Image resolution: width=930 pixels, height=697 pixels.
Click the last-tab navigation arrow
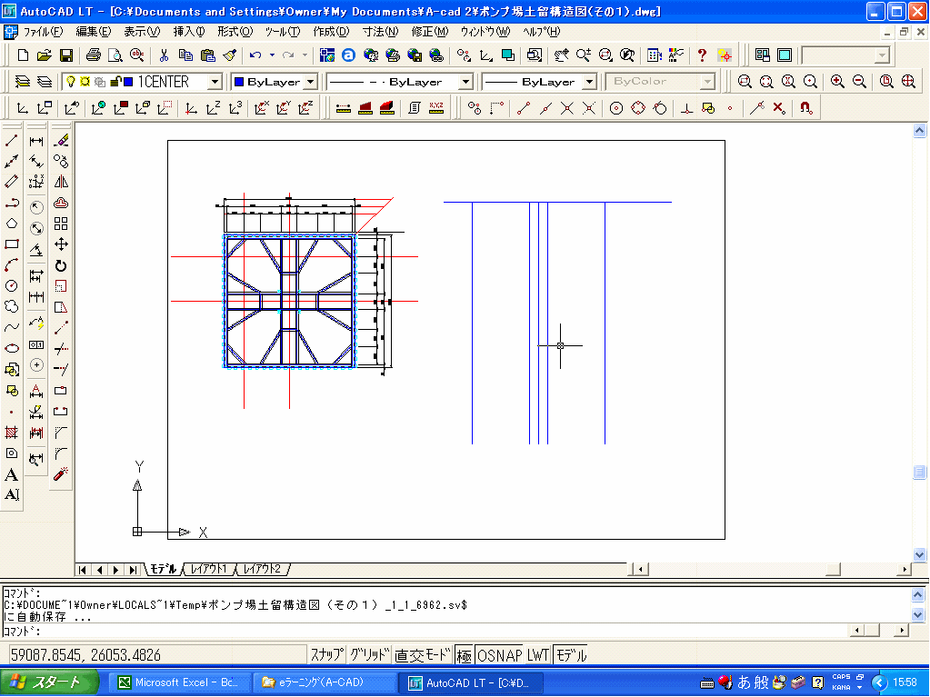(133, 570)
